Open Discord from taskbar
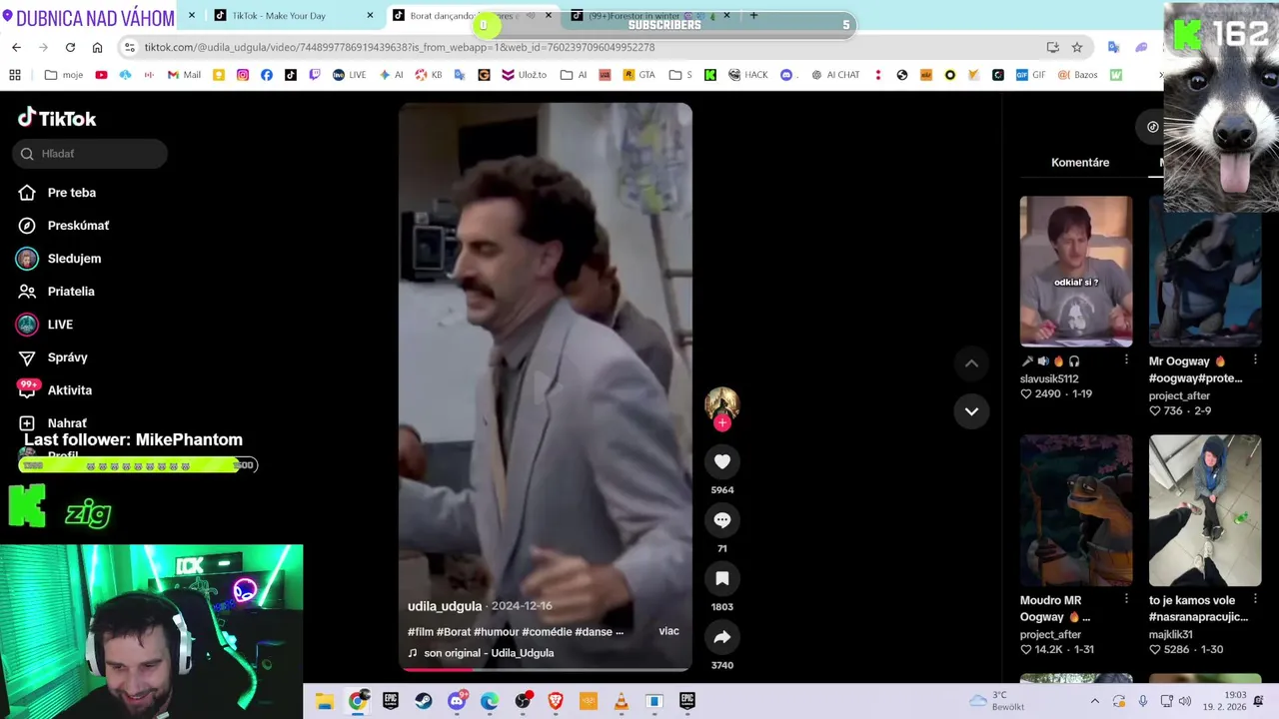The height and width of the screenshot is (719, 1279). pyautogui.click(x=457, y=701)
